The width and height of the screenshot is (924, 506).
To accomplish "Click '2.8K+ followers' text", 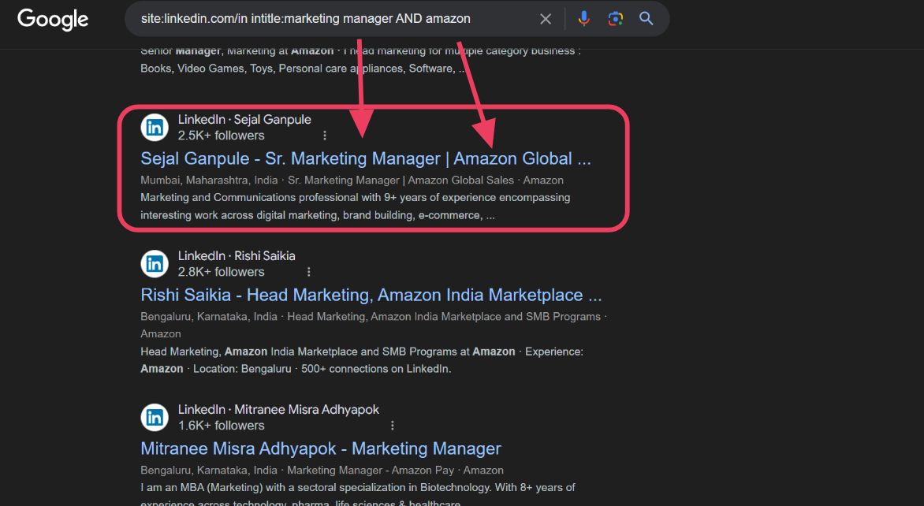I will pos(221,272).
